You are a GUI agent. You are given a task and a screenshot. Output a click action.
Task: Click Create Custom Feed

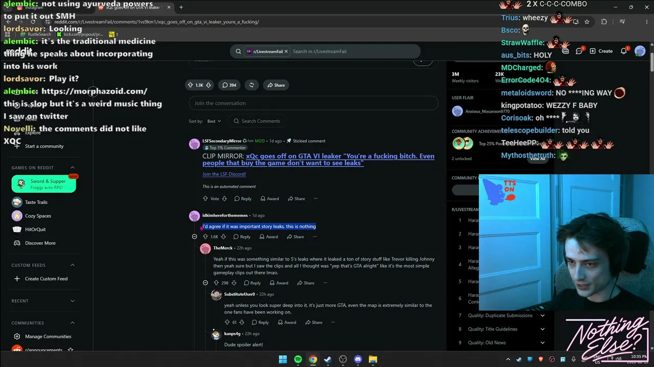tap(40, 279)
